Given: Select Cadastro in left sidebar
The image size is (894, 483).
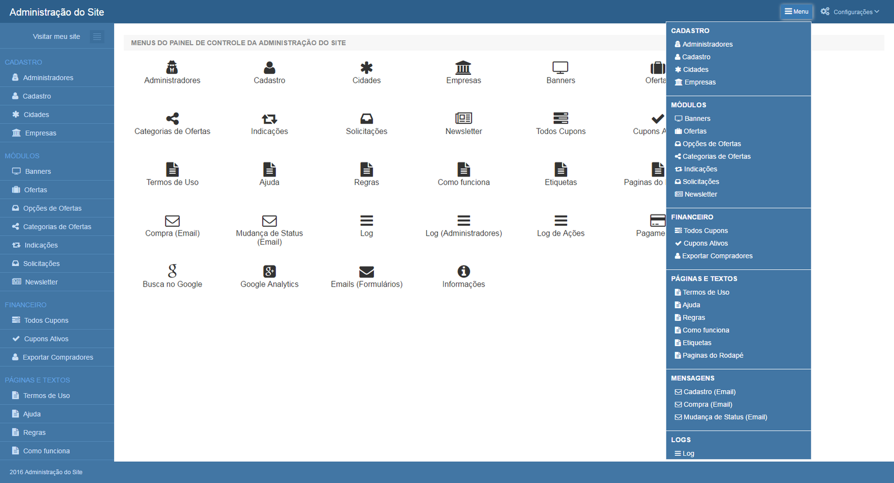Looking at the screenshot, I should click(x=57, y=96).
